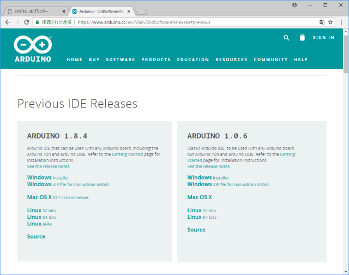The height and width of the screenshot is (275, 349).
Task: Open the Source link for Arduino 1.8.4
Action: [36, 236]
